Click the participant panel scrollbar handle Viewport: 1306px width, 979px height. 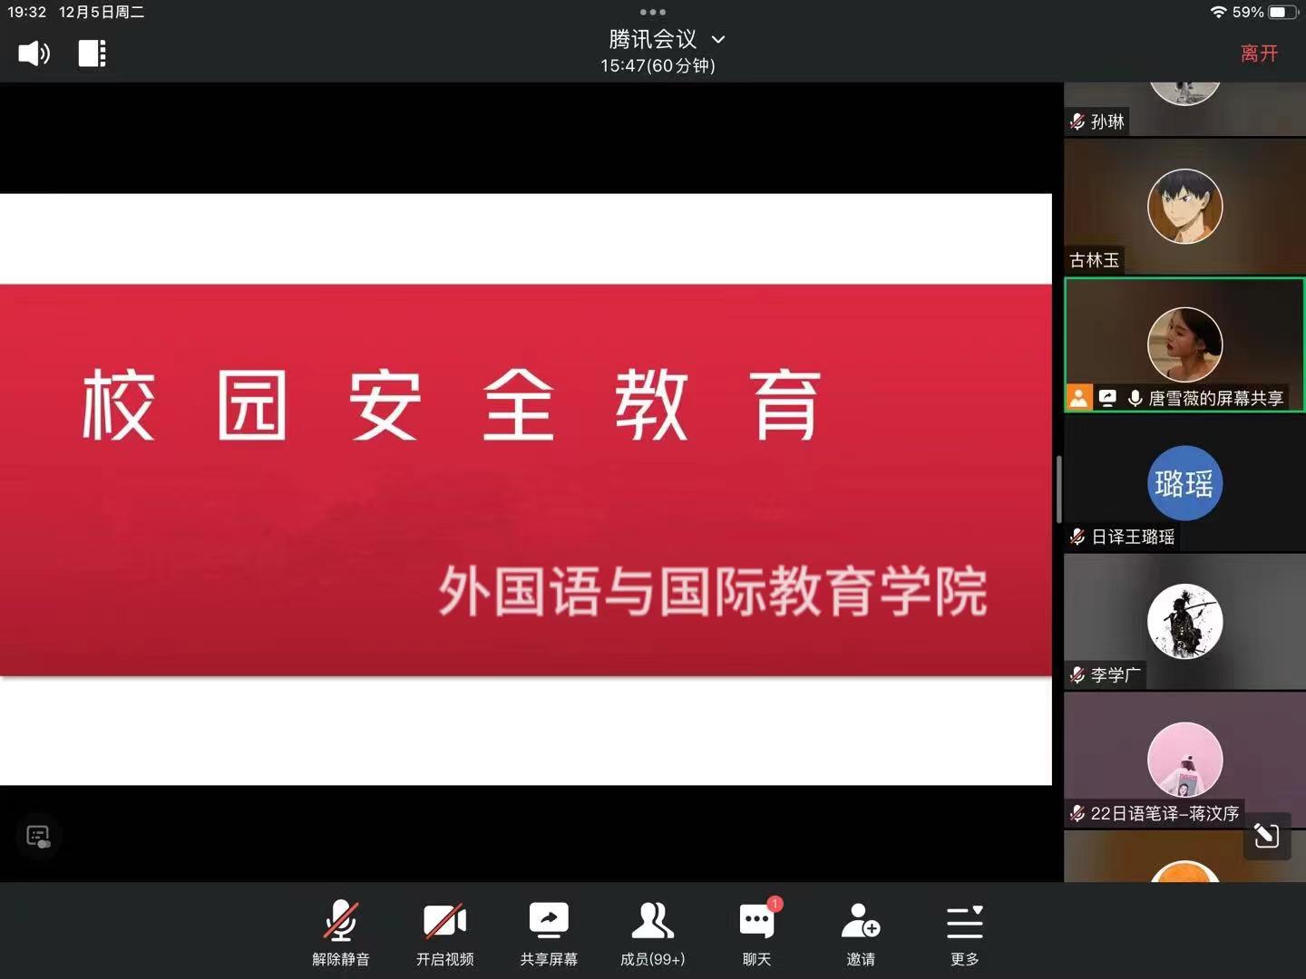coord(1058,489)
